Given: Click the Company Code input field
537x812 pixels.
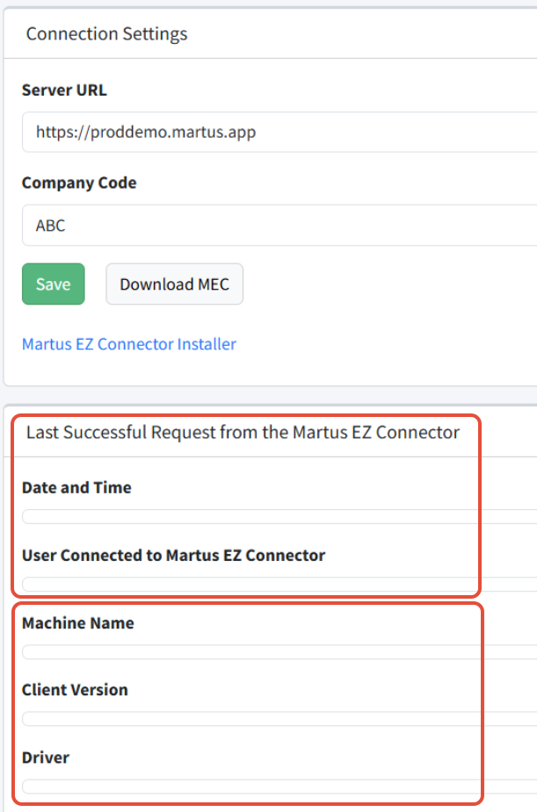Looking at the screenshot, I should [279, 226].
